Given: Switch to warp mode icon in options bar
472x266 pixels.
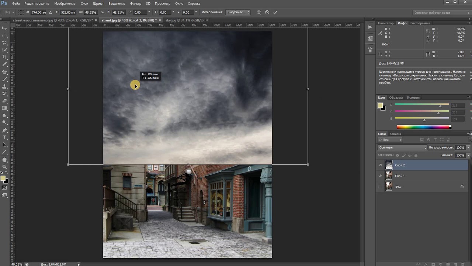Looking at the screenshot, I should [x=259, y=12].
